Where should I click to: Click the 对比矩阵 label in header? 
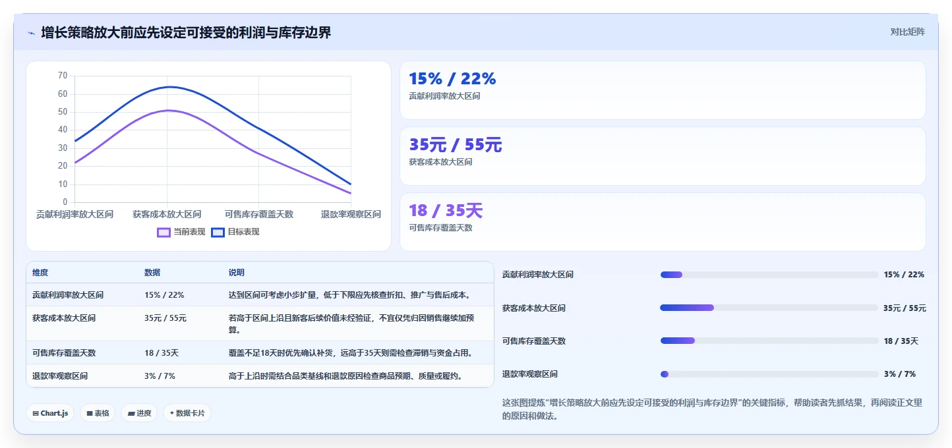pyautogui.click(x=907, y=32)
